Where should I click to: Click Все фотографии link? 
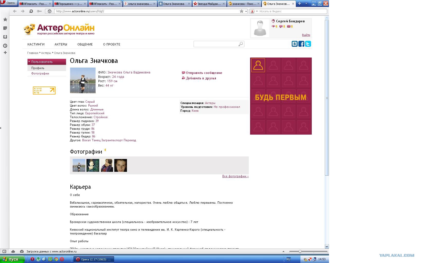(235, 176)
